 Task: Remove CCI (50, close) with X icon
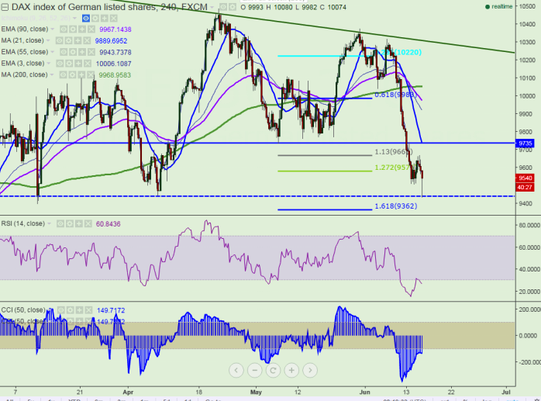pos(88,310)
